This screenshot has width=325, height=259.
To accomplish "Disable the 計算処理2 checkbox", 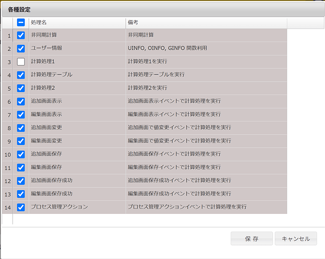I will click(21, 88).
